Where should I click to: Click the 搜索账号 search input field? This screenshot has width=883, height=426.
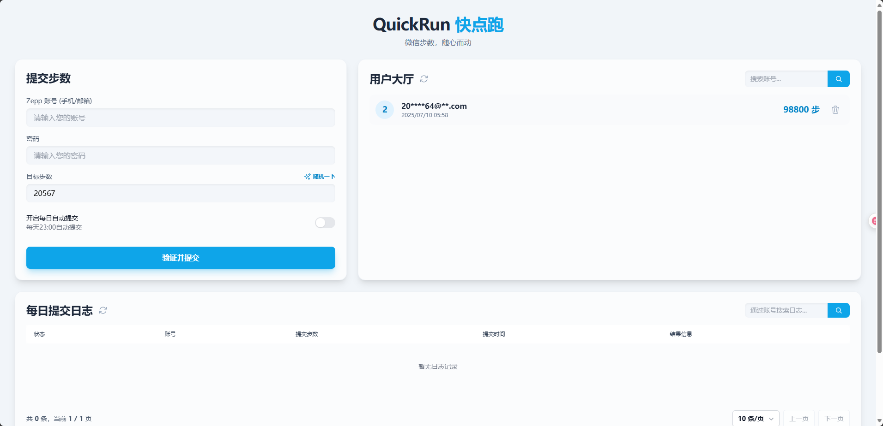click(x=785, y=78)
